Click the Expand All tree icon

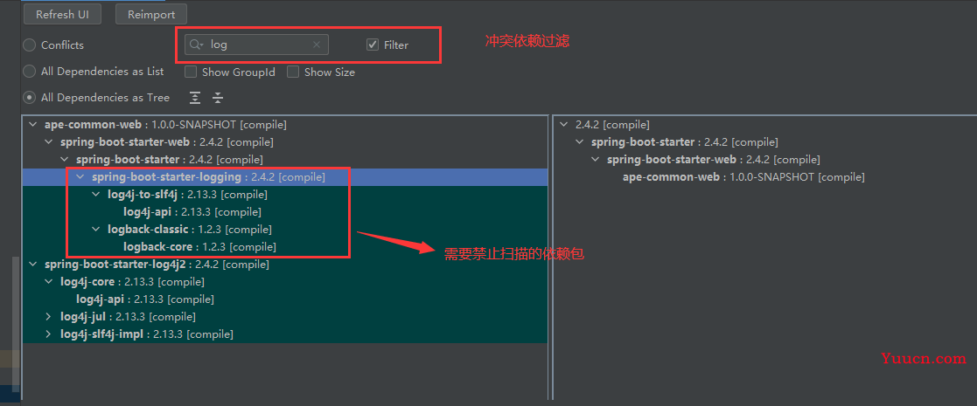[196, 98]
